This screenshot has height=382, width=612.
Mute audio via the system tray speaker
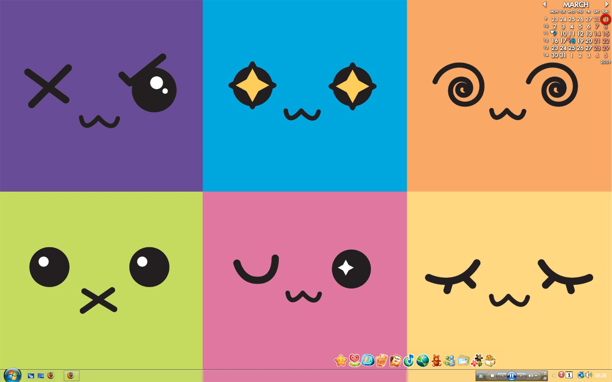point(588,375)
